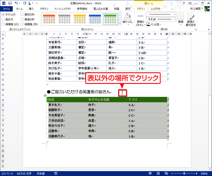The image size is (212, 176).
Task: Switch to the 校閲 tab
Action: (x=116, y=9)
